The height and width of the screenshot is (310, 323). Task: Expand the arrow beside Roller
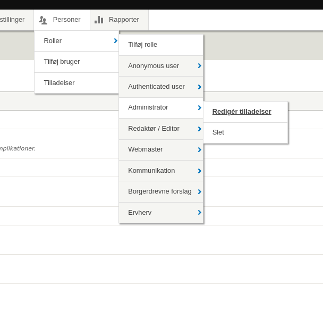pos(115,41)
